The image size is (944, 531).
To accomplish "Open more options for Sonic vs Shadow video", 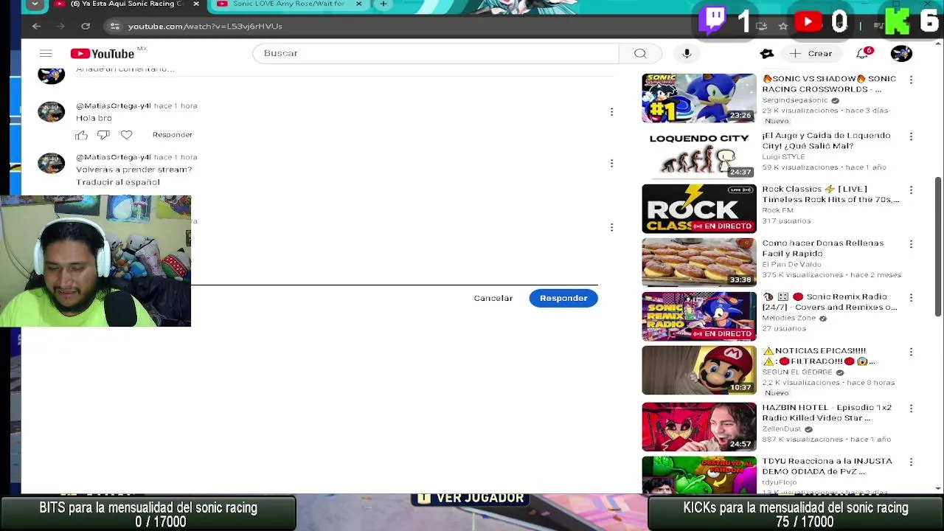I will point(911,80).
